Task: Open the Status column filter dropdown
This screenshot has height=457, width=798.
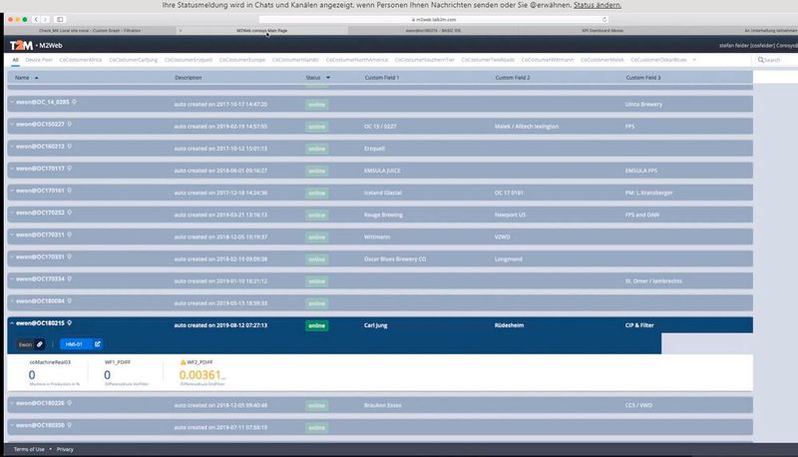Action: 327,77
